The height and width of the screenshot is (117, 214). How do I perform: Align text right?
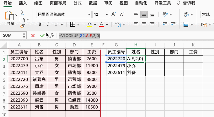(152, 24)
